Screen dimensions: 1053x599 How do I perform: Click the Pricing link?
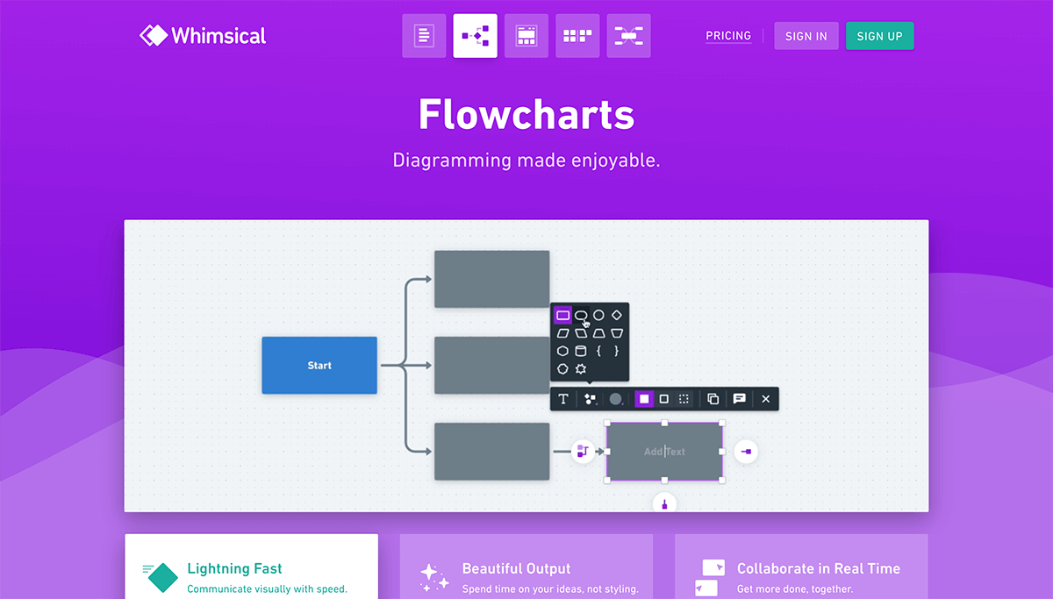point(728,36)
